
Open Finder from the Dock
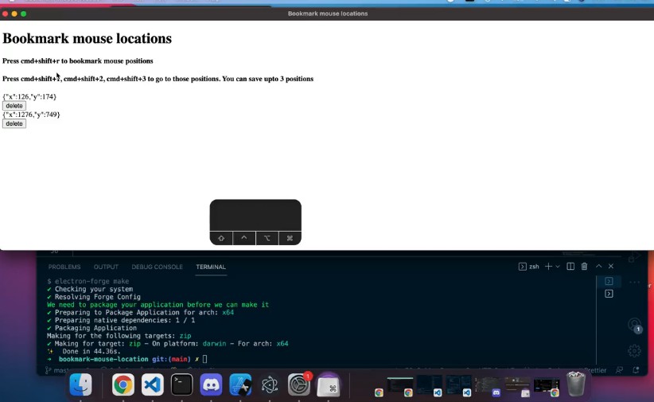coord(80,385)
